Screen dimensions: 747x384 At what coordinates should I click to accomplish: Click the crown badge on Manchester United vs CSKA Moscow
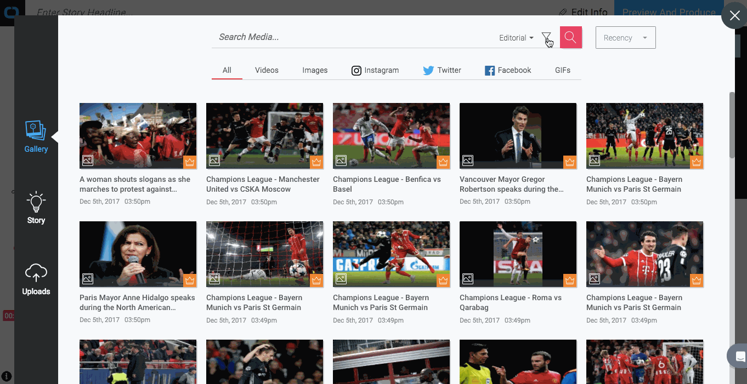[x=316, y=162]
